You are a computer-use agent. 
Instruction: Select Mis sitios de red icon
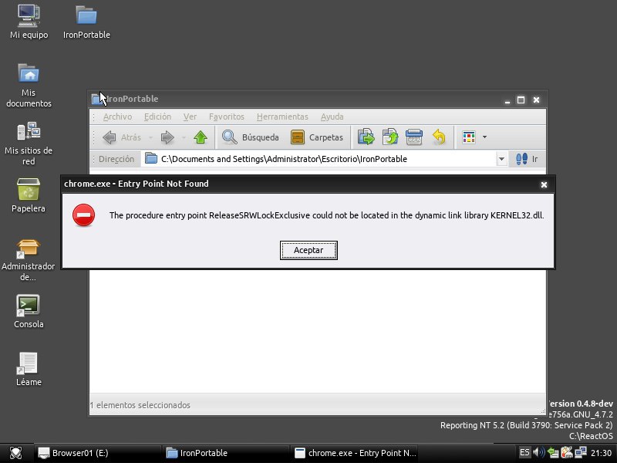pyautogui.click(x=29, y=144)
